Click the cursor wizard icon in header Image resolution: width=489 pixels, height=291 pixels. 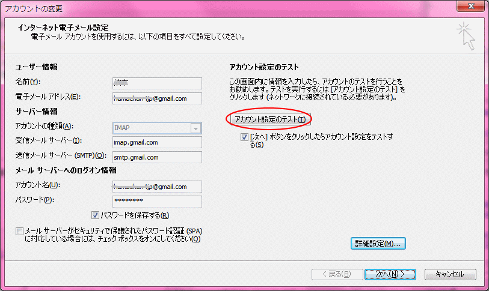tap(466, 36)
